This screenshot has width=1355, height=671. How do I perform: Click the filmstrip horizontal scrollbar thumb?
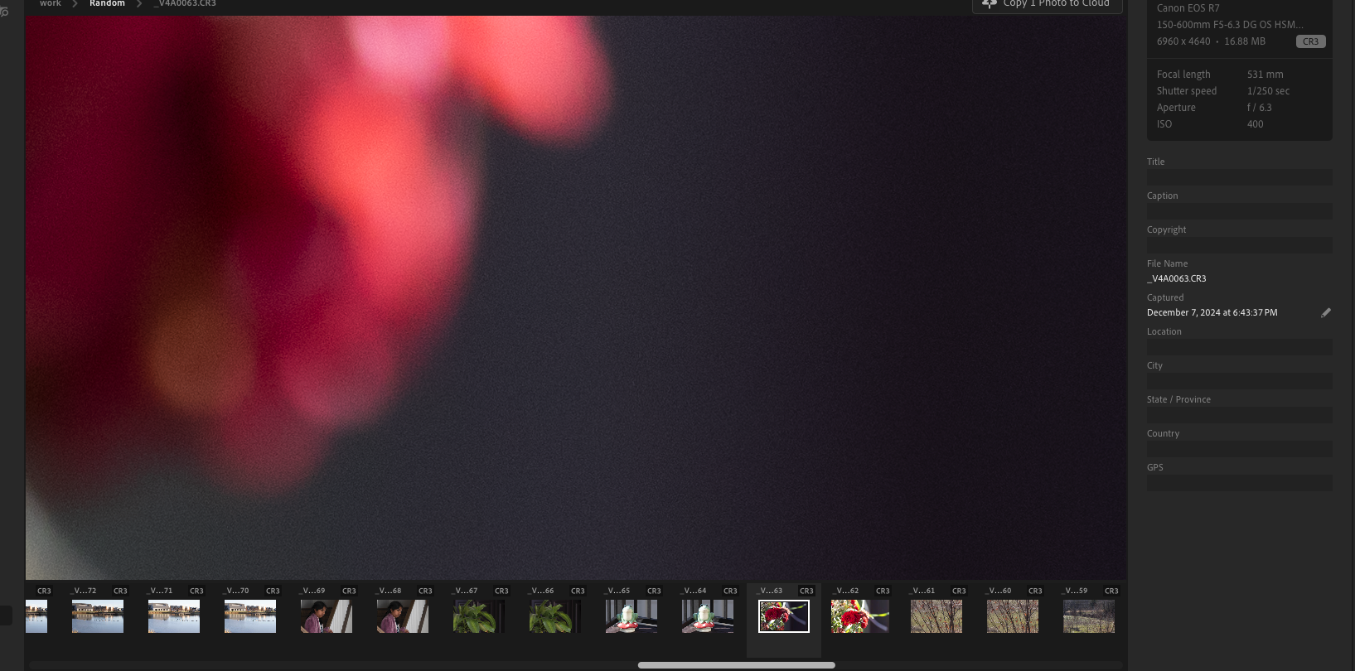tap(736, 665)
